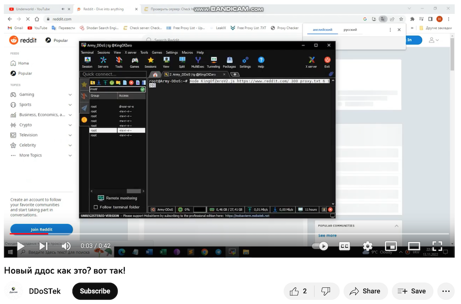Dislike the video with thumbs-down
The image size is (461, 304).
(x=326, y=291)
